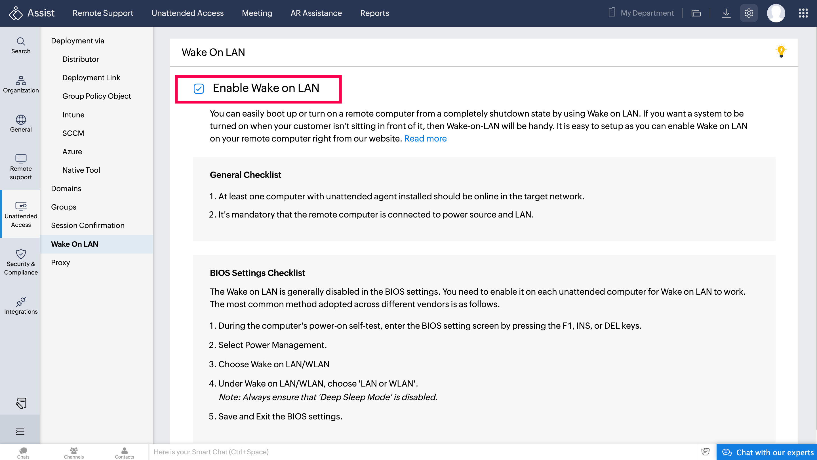Select Proxy in settings list
The width and height of the screenshot is (817, 460).
(60, 263)
